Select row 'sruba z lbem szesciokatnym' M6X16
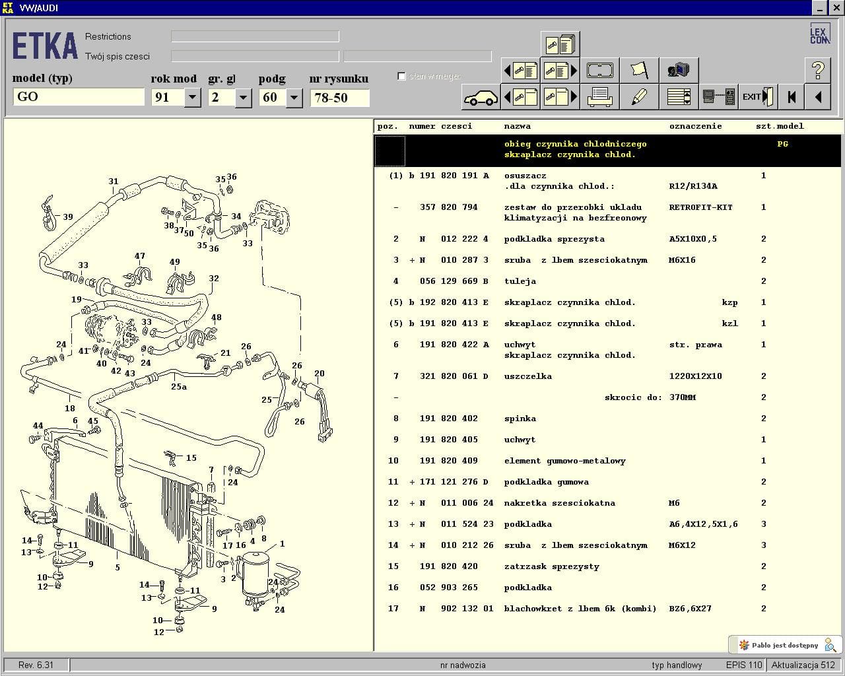845x676 pixels. click(607, 260)
